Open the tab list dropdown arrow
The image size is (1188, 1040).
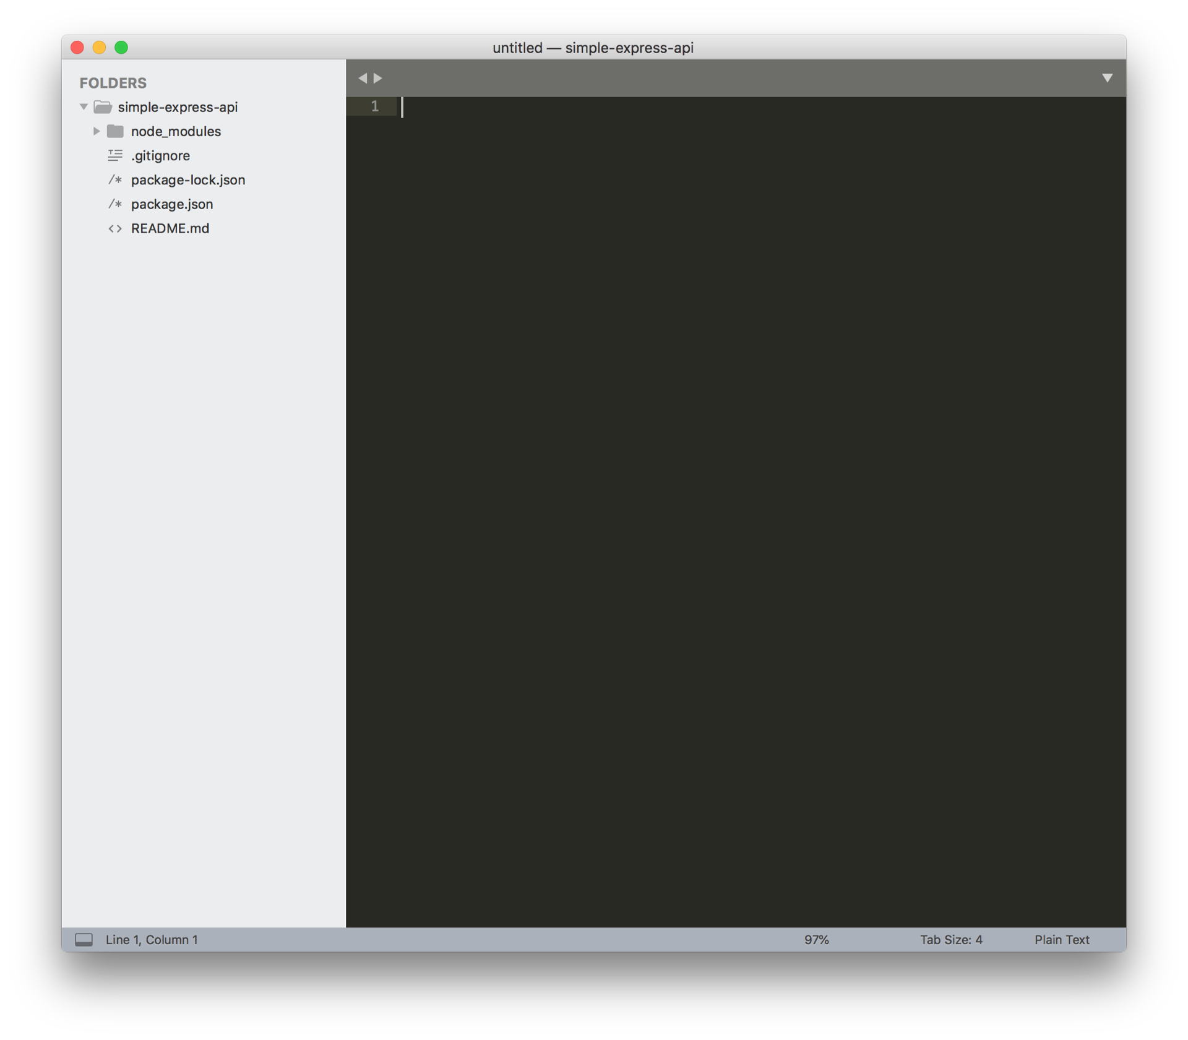coord(1107,78)
